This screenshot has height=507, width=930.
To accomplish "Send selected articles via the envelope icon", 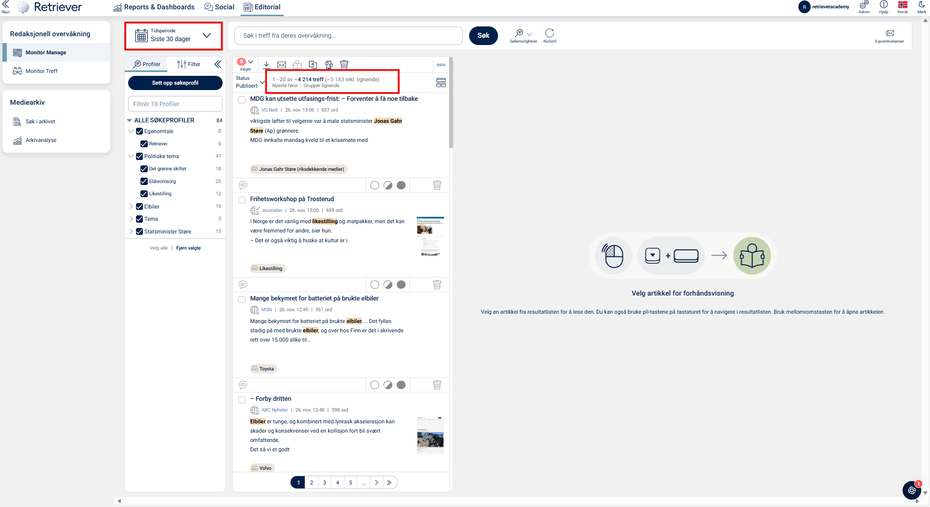I will (x=282, y=65).
